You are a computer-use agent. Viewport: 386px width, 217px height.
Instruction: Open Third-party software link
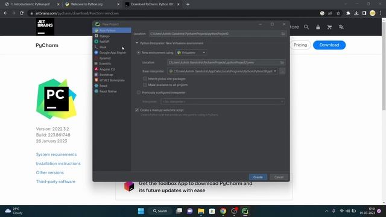pos(55,181)
